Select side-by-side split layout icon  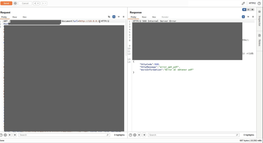[x=244, y=9]
